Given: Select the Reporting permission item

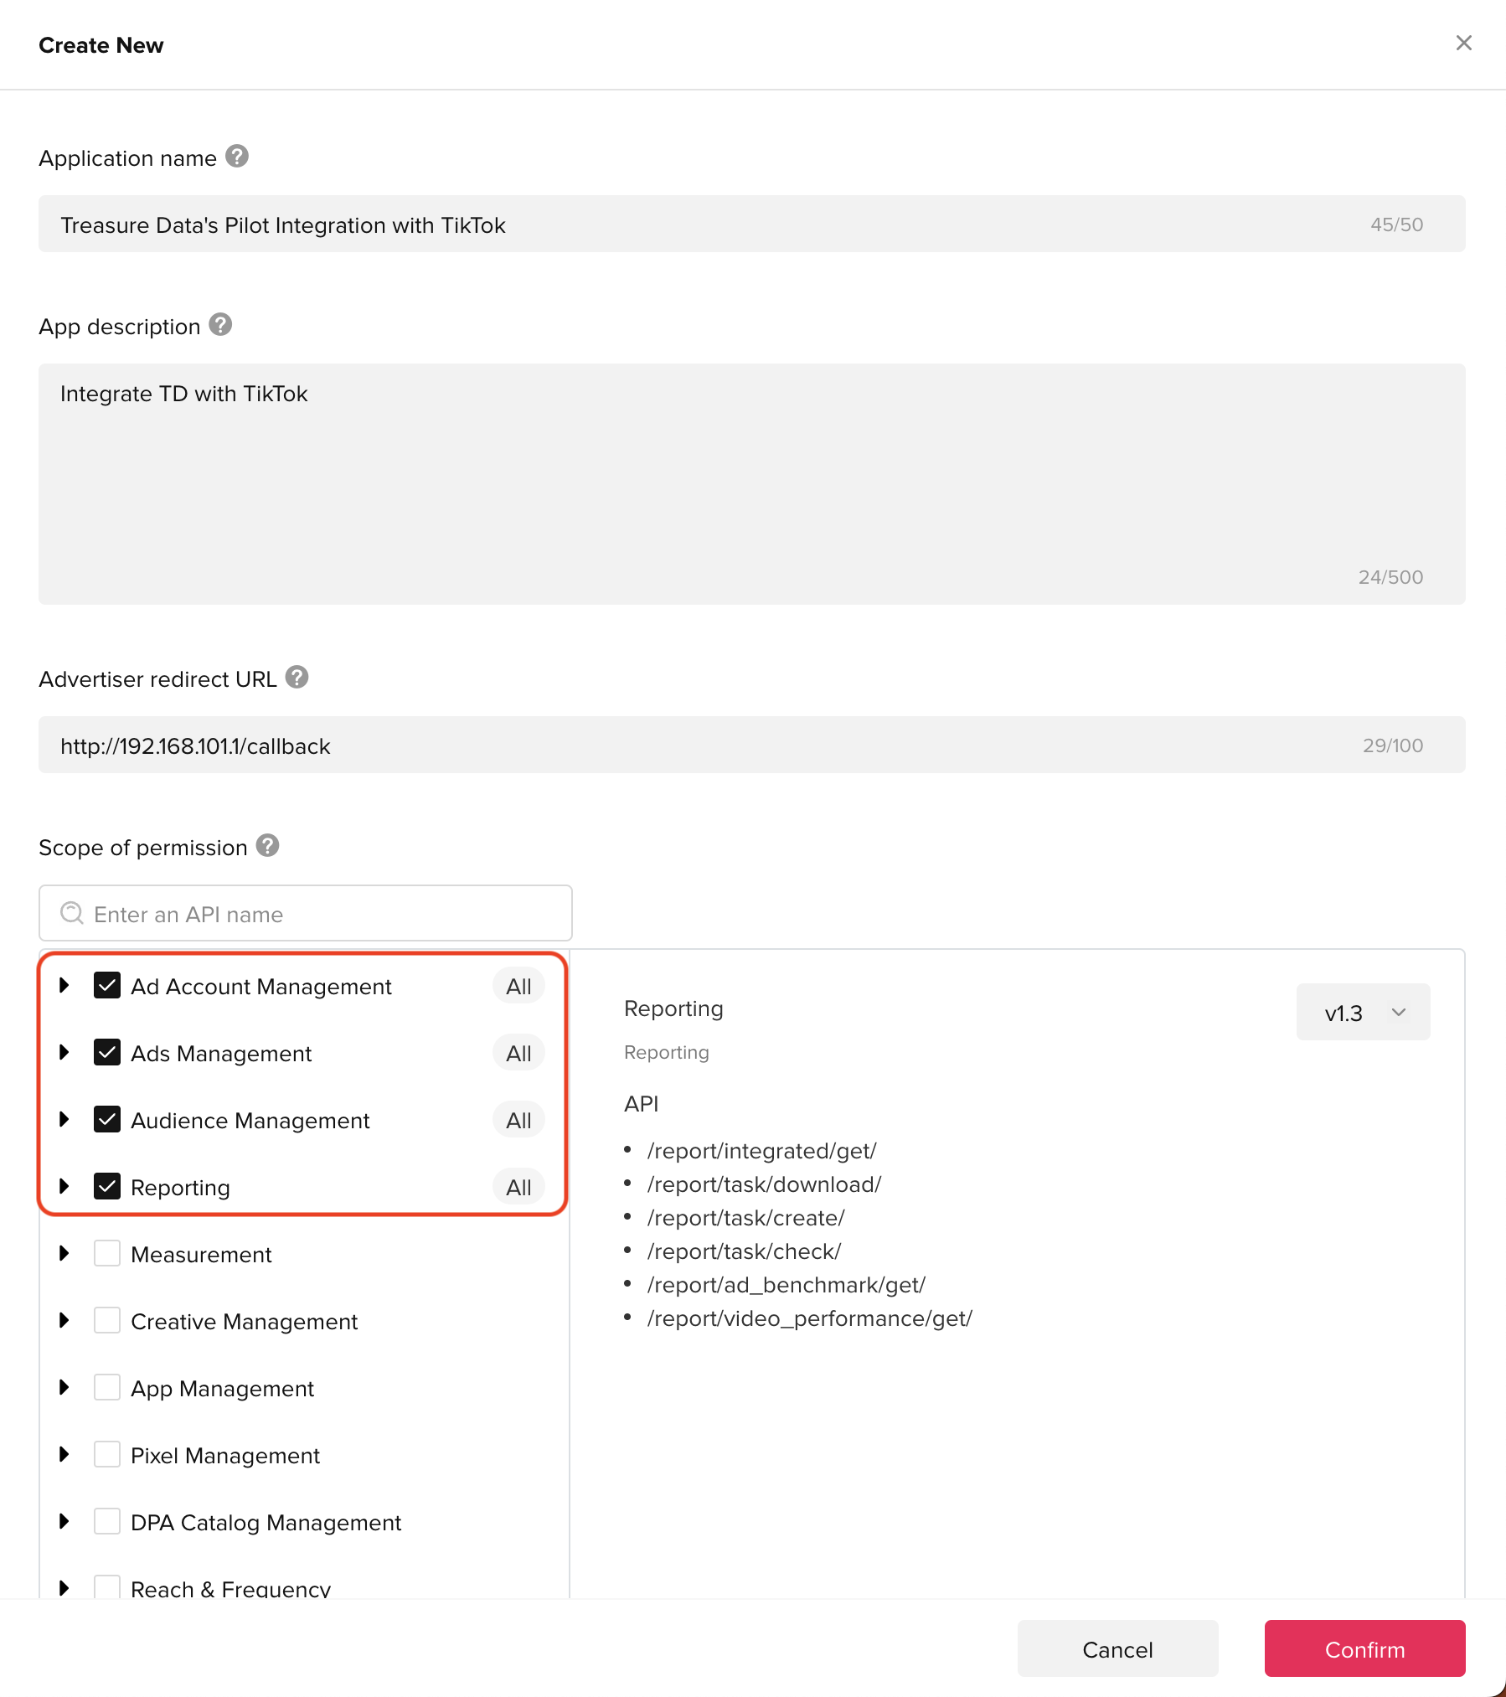Looking at the screenshot, I should (180, 1188).
